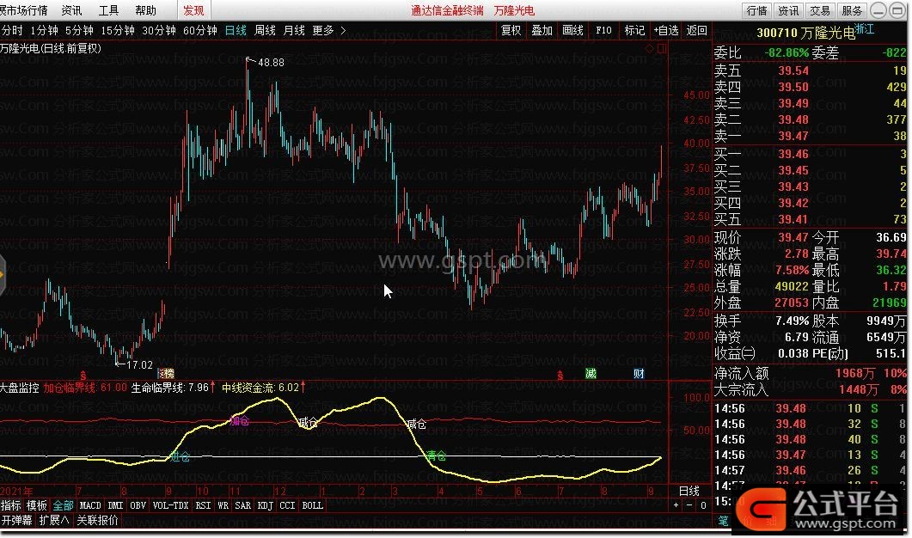The width and height of the screenshot is (912, 538).
Task: Click the 大盘监控 indicator name
Action: (x=20, y=388)
